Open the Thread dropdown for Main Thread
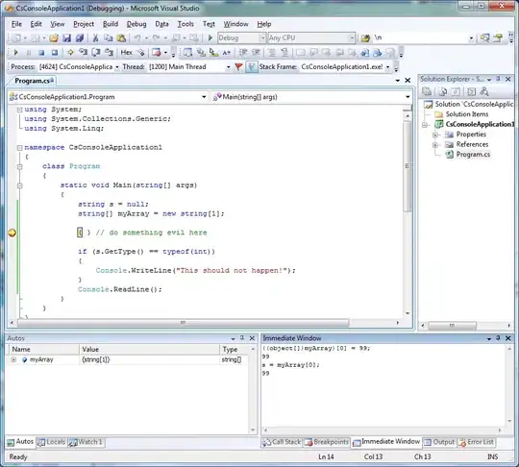Image resolution: width=519 pixels, height=467 pixels. tap(228, 67)
